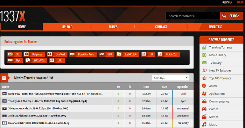Select the Games controller icon
This screenshot has width=245, height=128.
[204, 109]
